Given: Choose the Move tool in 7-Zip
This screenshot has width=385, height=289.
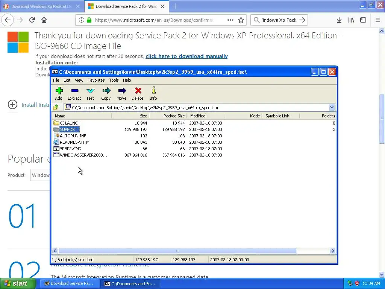Looking at the screenshot, I should 121,93.
